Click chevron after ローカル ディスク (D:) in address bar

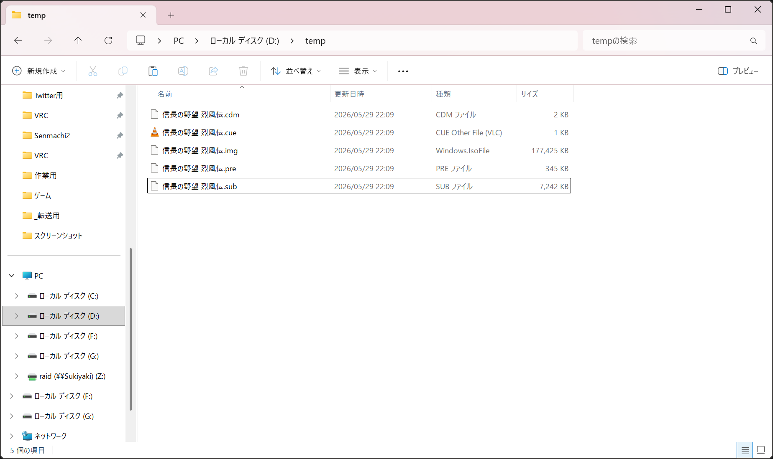(x=292, y=41)
